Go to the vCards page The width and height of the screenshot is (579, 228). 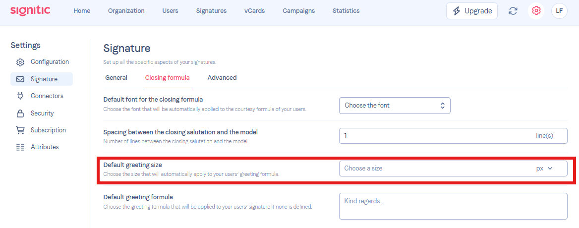254,11
